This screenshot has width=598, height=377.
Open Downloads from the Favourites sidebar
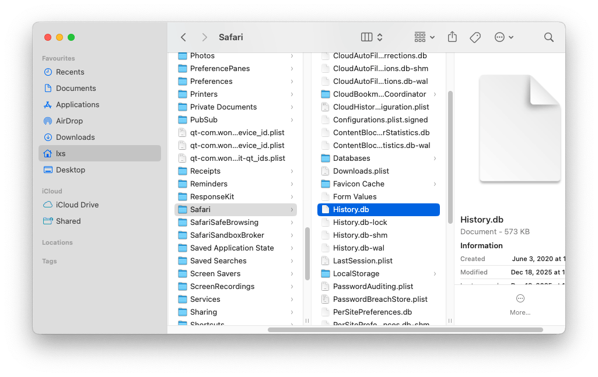74,137
